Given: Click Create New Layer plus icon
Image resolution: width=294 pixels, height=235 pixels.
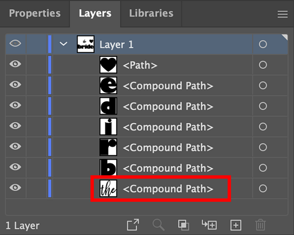Looking at the screenshot, I should (236, 225).
